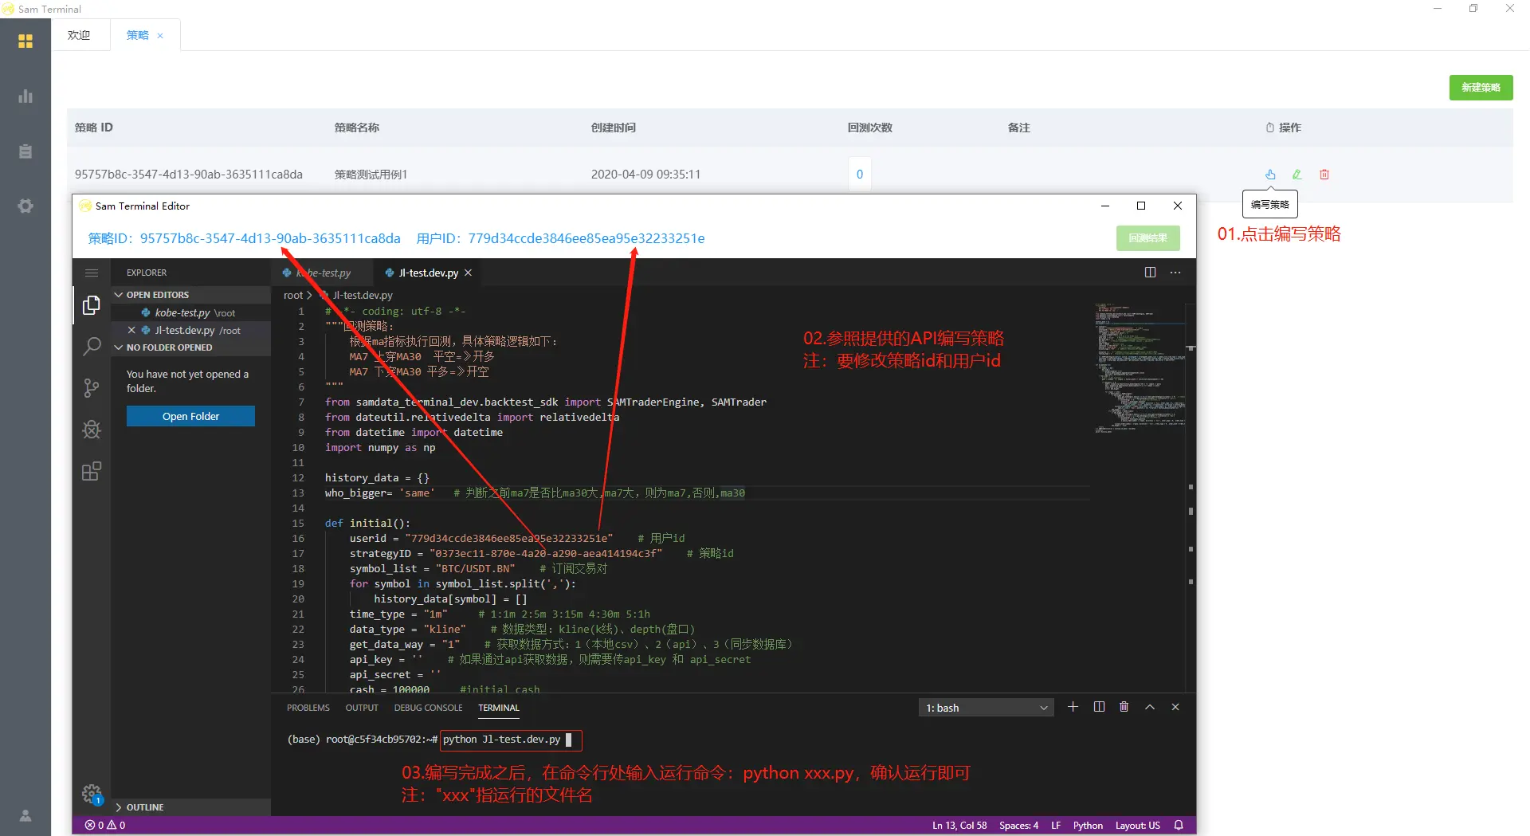Click the code minimap preview
The image size is (1530, 836).
click(x=1140, y=368)
